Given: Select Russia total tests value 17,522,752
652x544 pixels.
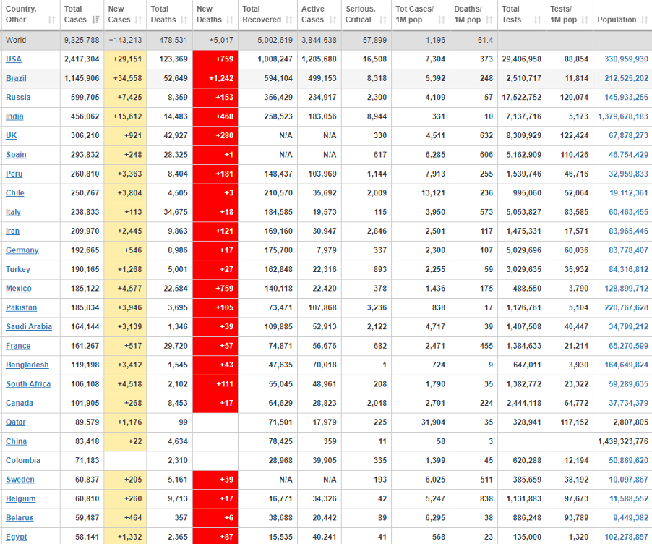Looking at the screenshot, I should [x=522, y=98].
